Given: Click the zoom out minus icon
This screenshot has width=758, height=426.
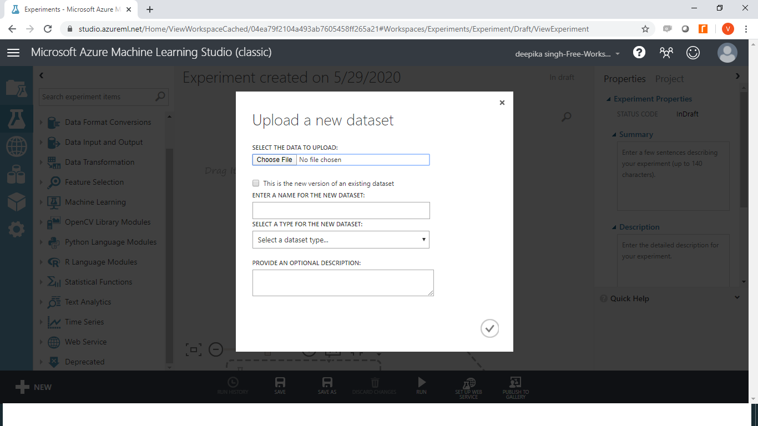Looking at the screenshot, I should [x=216, y=349].
